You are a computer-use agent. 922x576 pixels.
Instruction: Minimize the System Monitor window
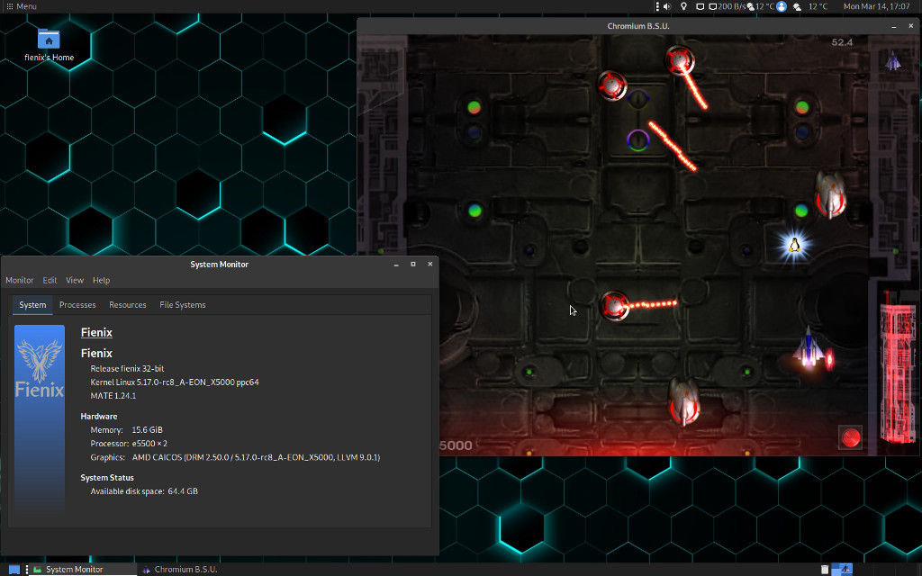[396, 265]
